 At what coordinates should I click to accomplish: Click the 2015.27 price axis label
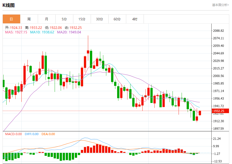click(x=218, y=68)
